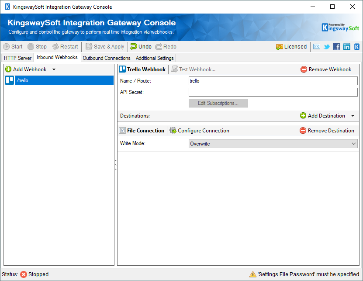Click Edit Subscriptions... button
Viewport: 363px width, 281px height.
click(218, 103)
